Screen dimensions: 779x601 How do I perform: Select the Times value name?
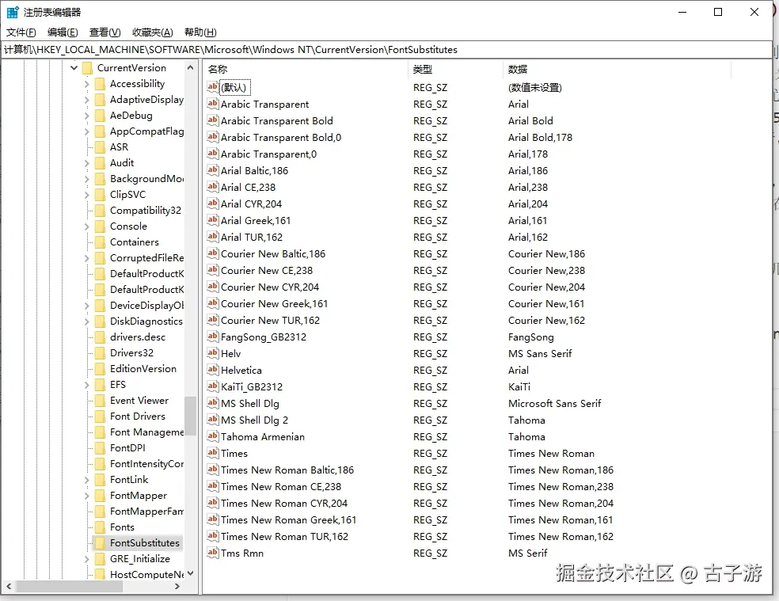click(234, 454)
